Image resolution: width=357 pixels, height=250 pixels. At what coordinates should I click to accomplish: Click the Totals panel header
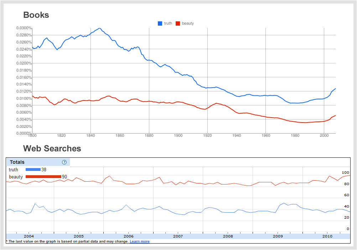38,162
